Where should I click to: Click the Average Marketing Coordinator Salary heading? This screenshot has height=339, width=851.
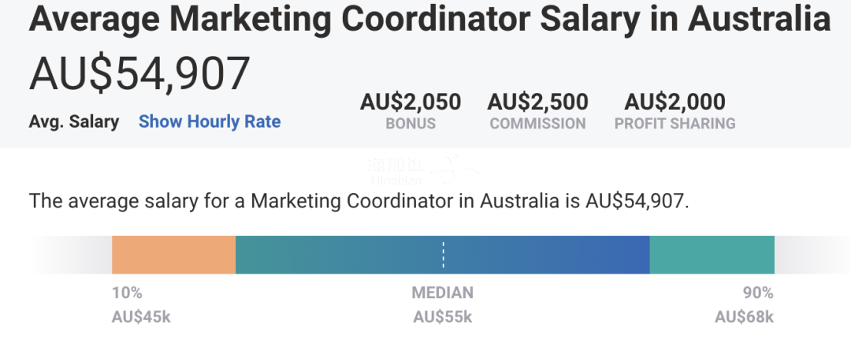(x=429, y=18)
